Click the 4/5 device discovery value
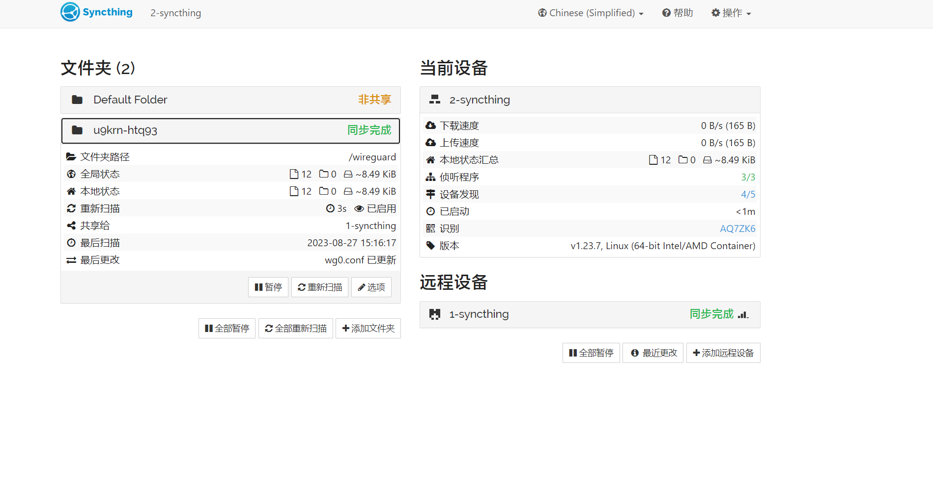 pos(748,194)
